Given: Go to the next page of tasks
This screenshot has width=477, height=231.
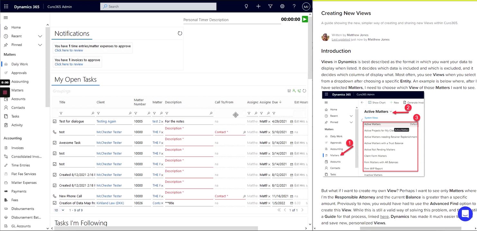Looking at the screenshot, I should point(302,210).
